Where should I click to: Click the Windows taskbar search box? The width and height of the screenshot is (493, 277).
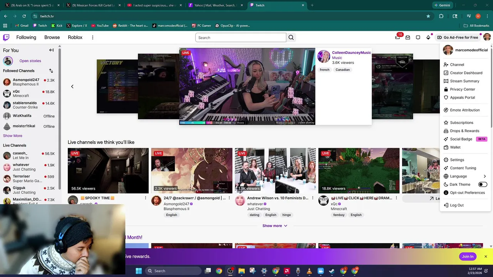click(x=173, y=271)
